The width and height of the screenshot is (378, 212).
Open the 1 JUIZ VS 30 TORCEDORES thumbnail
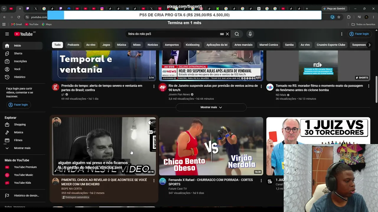[x=318, y=131]
